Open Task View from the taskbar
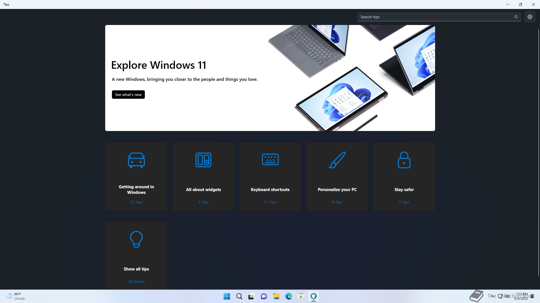The image size is (540, 303). coord(251,297)
